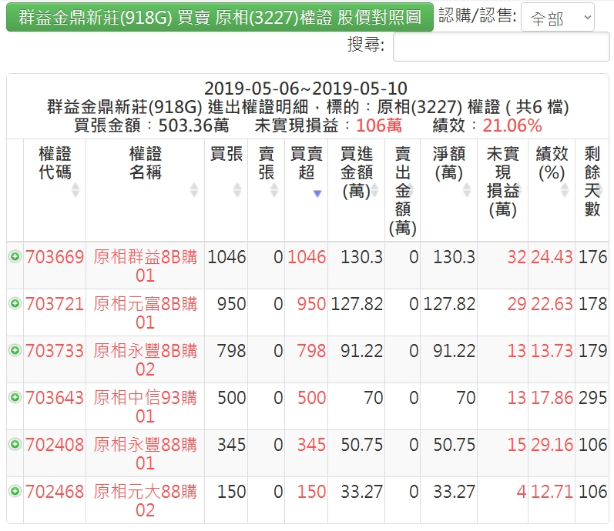The height and width of the screenshot is (531, 614).
Task: Open warrant code link 703669
Action: pyautogui.click(x=55, y=257)
